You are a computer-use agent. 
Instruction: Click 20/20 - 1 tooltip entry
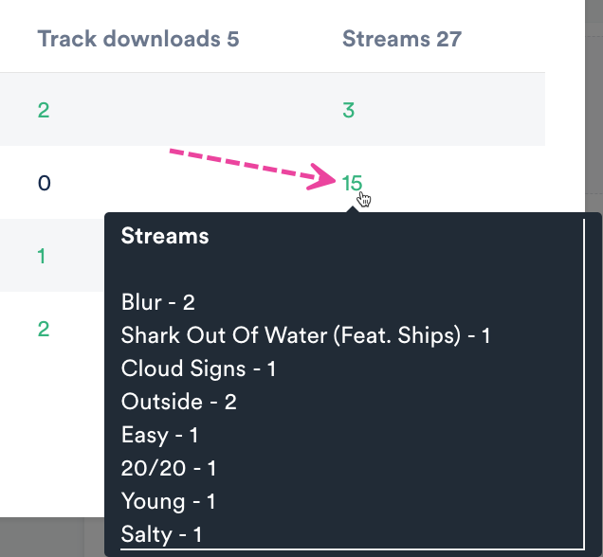(x=169, y=468)
